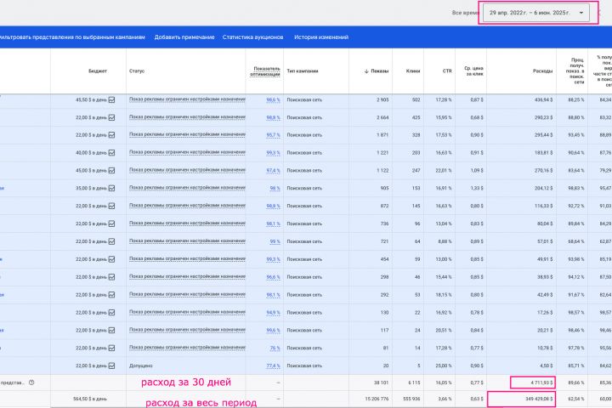612x408 pixels.
Task: Sort by the Бюджет column header
Action: tap(98, 71)
